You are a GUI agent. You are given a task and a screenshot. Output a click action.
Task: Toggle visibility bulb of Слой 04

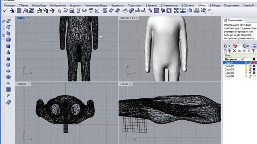point(246,73)
